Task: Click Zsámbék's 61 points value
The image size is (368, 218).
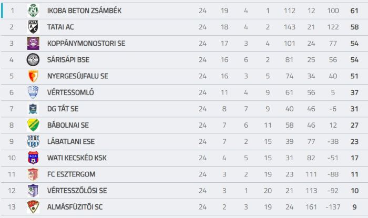Action: click(x=354, y=11)
